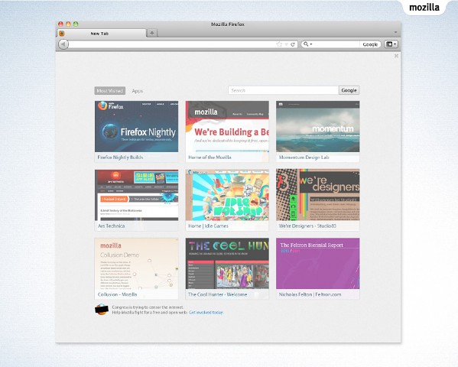Click the 'Congress is trying to censor' text
The height and width of the screenshot is (367, 458).
pos(148,307)
